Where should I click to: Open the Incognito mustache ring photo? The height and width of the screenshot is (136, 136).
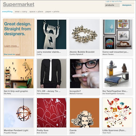[84, 73]
